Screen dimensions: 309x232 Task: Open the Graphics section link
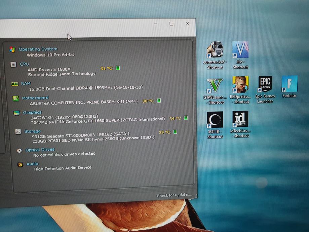pos(32,112)
